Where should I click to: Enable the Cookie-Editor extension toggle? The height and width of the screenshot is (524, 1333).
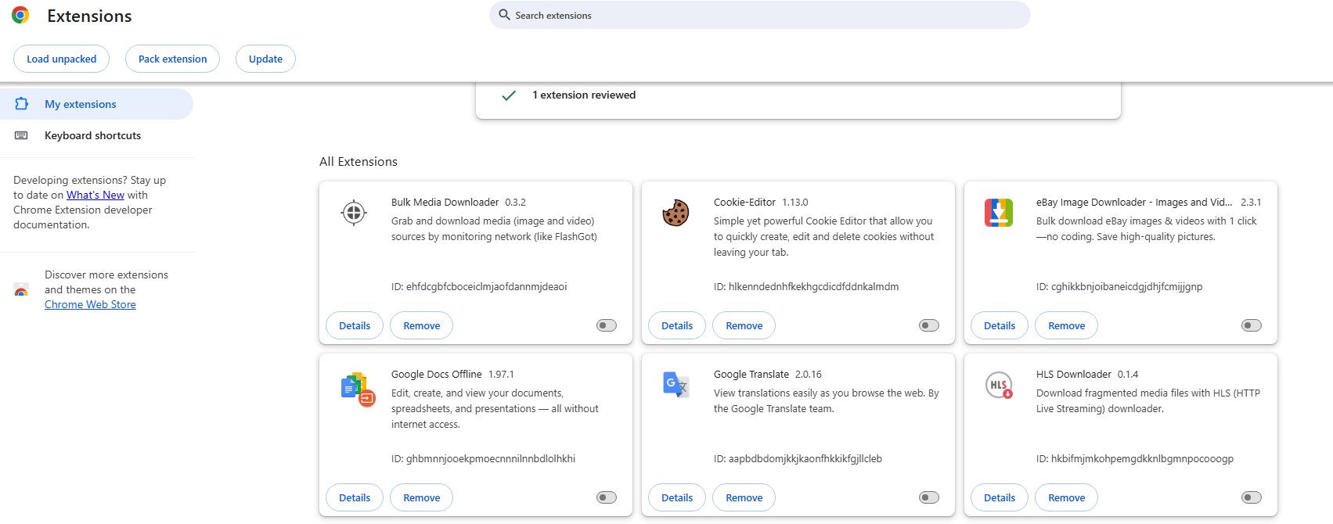click(x=929, y=325)
